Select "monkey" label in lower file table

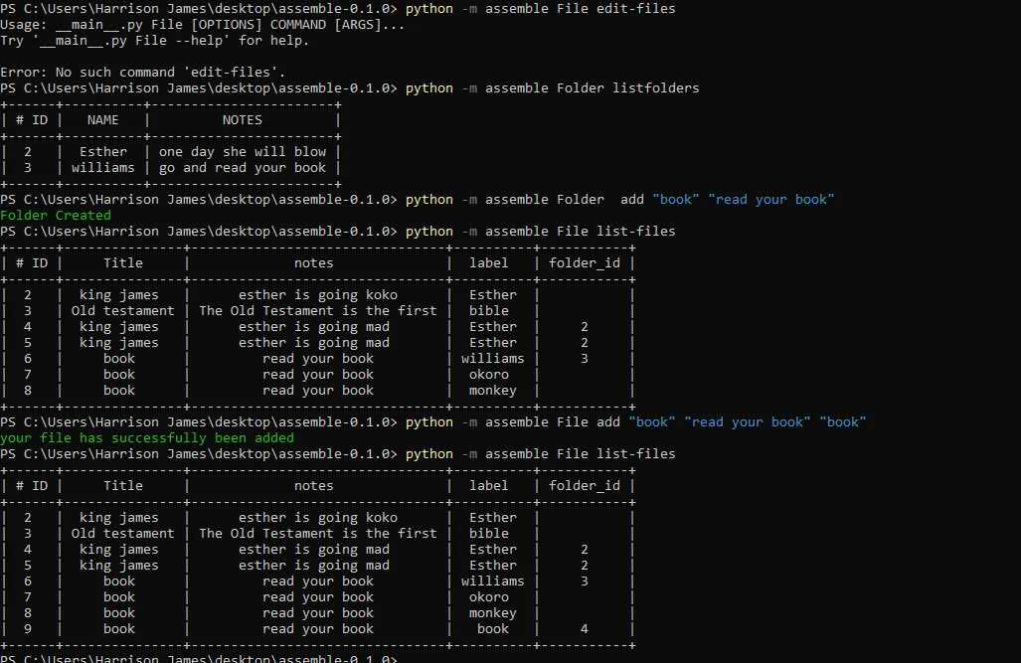(493, 613)
